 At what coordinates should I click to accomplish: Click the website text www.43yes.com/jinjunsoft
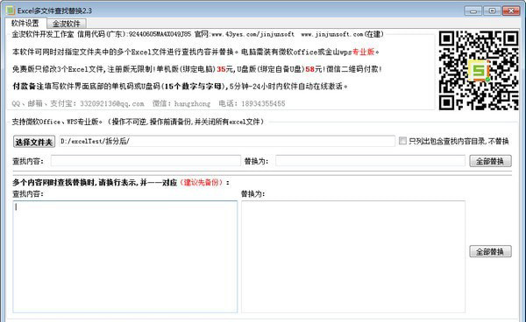pos(253,34)
